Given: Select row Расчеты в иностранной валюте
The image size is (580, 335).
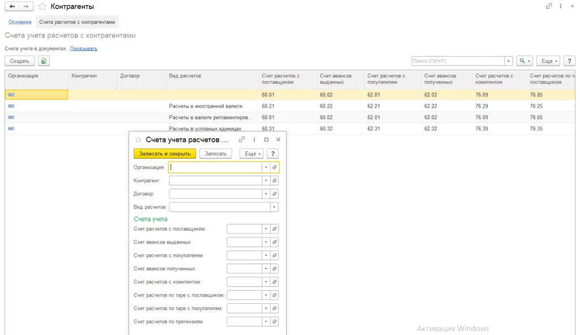Looking at the screenshot, I should click(290, 106).
